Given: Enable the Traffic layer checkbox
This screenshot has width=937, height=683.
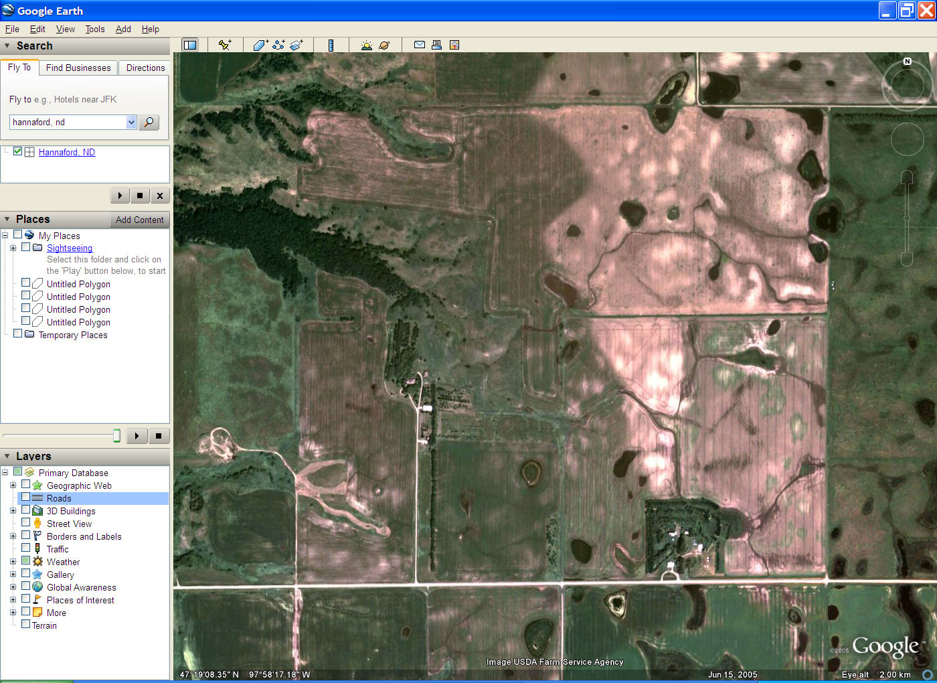Looking at the screenshot, I should point(25,548).
